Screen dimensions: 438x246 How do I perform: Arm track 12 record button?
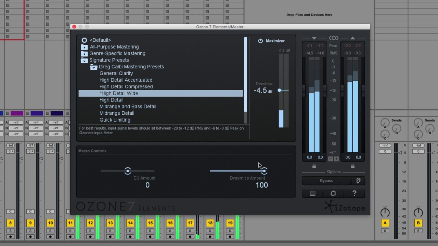pos(90,236)
